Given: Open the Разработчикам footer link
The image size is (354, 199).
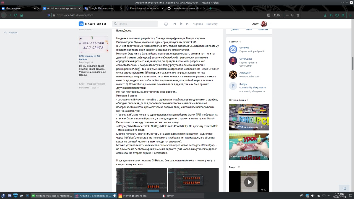Looking at the screenshot, I should 96,83.
